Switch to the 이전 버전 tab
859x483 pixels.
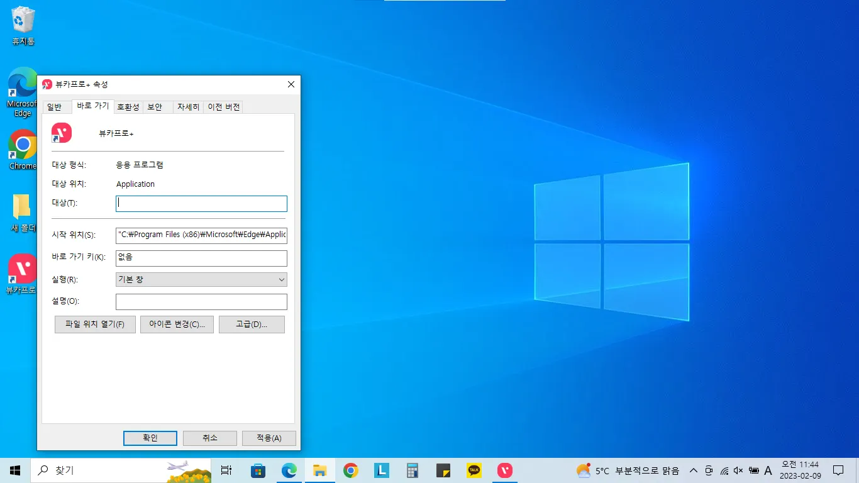click(x=224, y=107)
